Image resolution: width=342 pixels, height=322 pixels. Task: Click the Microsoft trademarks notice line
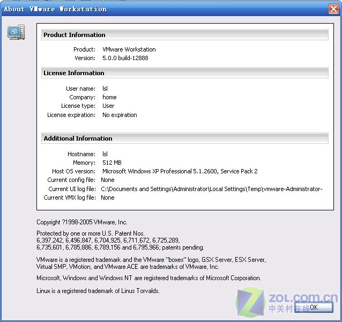coord(148,278)
